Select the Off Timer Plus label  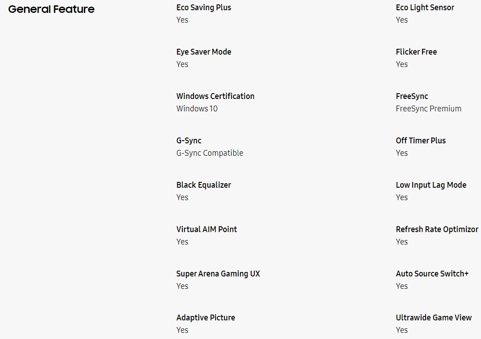click(x=421, y=141)
